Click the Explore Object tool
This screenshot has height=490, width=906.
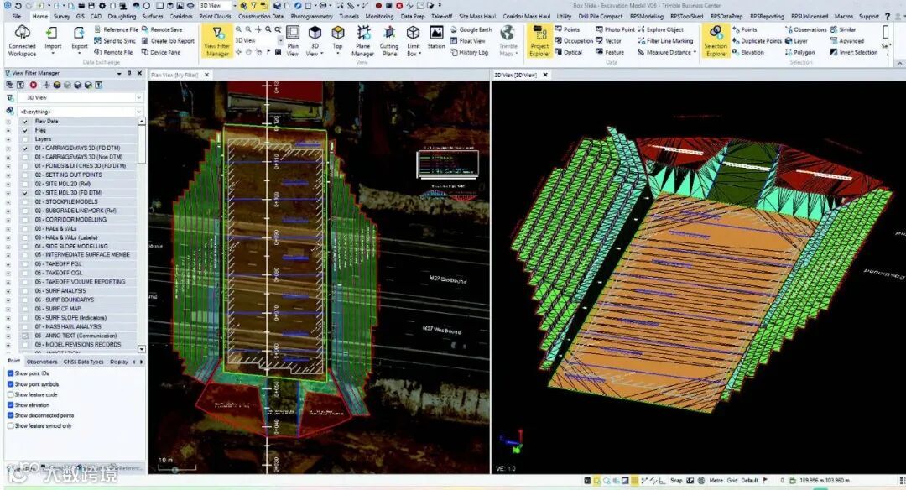pyautogui.click(x=660, y=29)
